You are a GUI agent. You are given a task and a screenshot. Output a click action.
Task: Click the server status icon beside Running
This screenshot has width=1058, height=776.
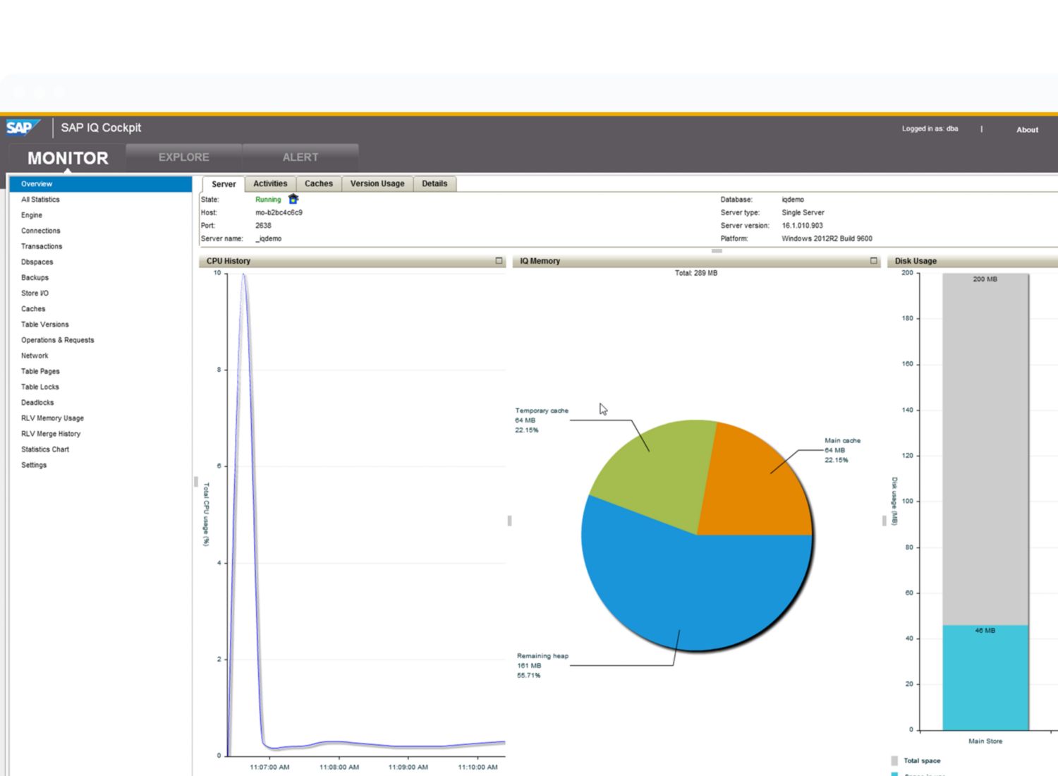click(x=293, y=200)
